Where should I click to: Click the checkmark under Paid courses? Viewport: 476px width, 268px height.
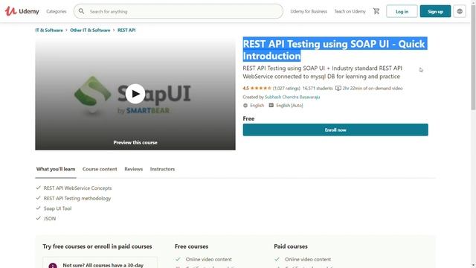tap(277, 259)
